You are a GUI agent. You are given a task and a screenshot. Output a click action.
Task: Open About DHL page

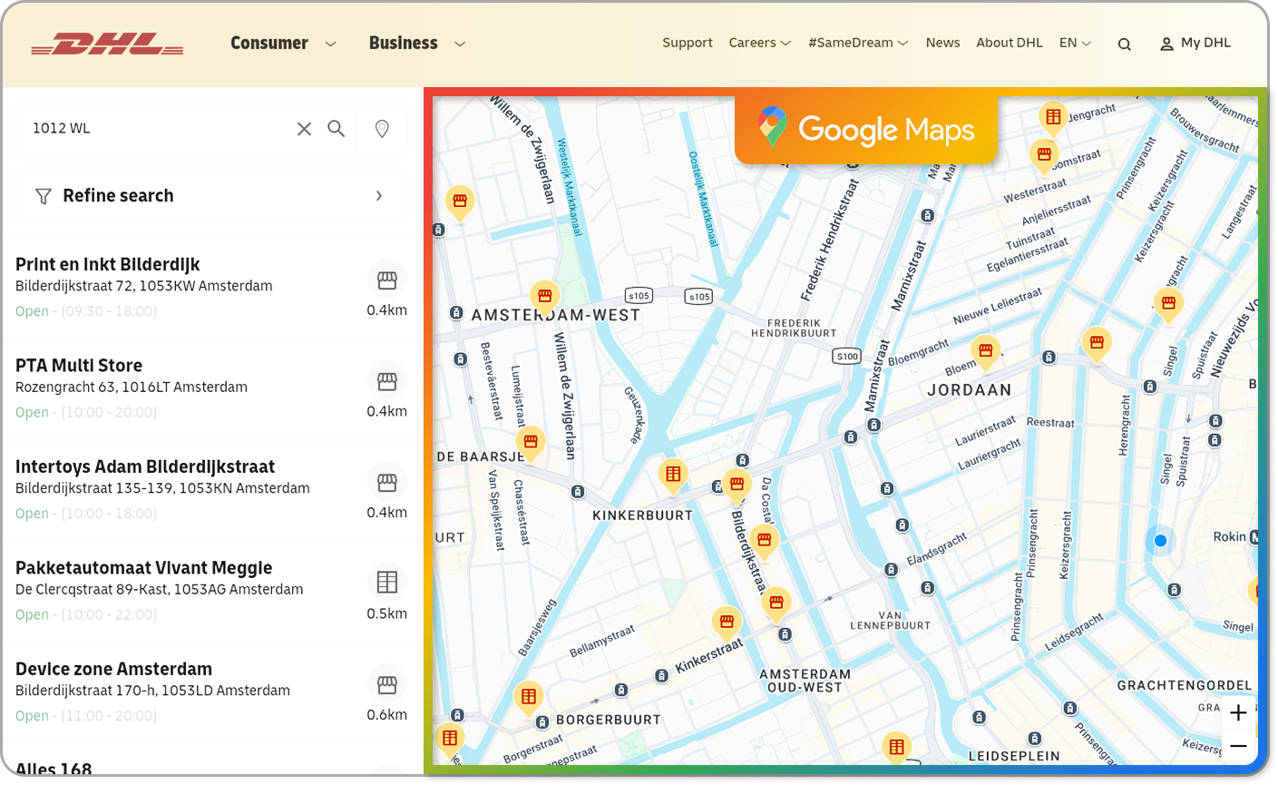click(x=1009, y=43)
